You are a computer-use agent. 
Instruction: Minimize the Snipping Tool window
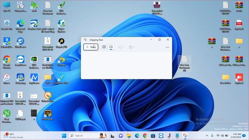(151, 40)
